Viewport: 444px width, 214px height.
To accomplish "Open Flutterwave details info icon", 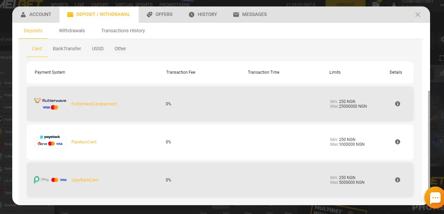I will click(397, 104).
